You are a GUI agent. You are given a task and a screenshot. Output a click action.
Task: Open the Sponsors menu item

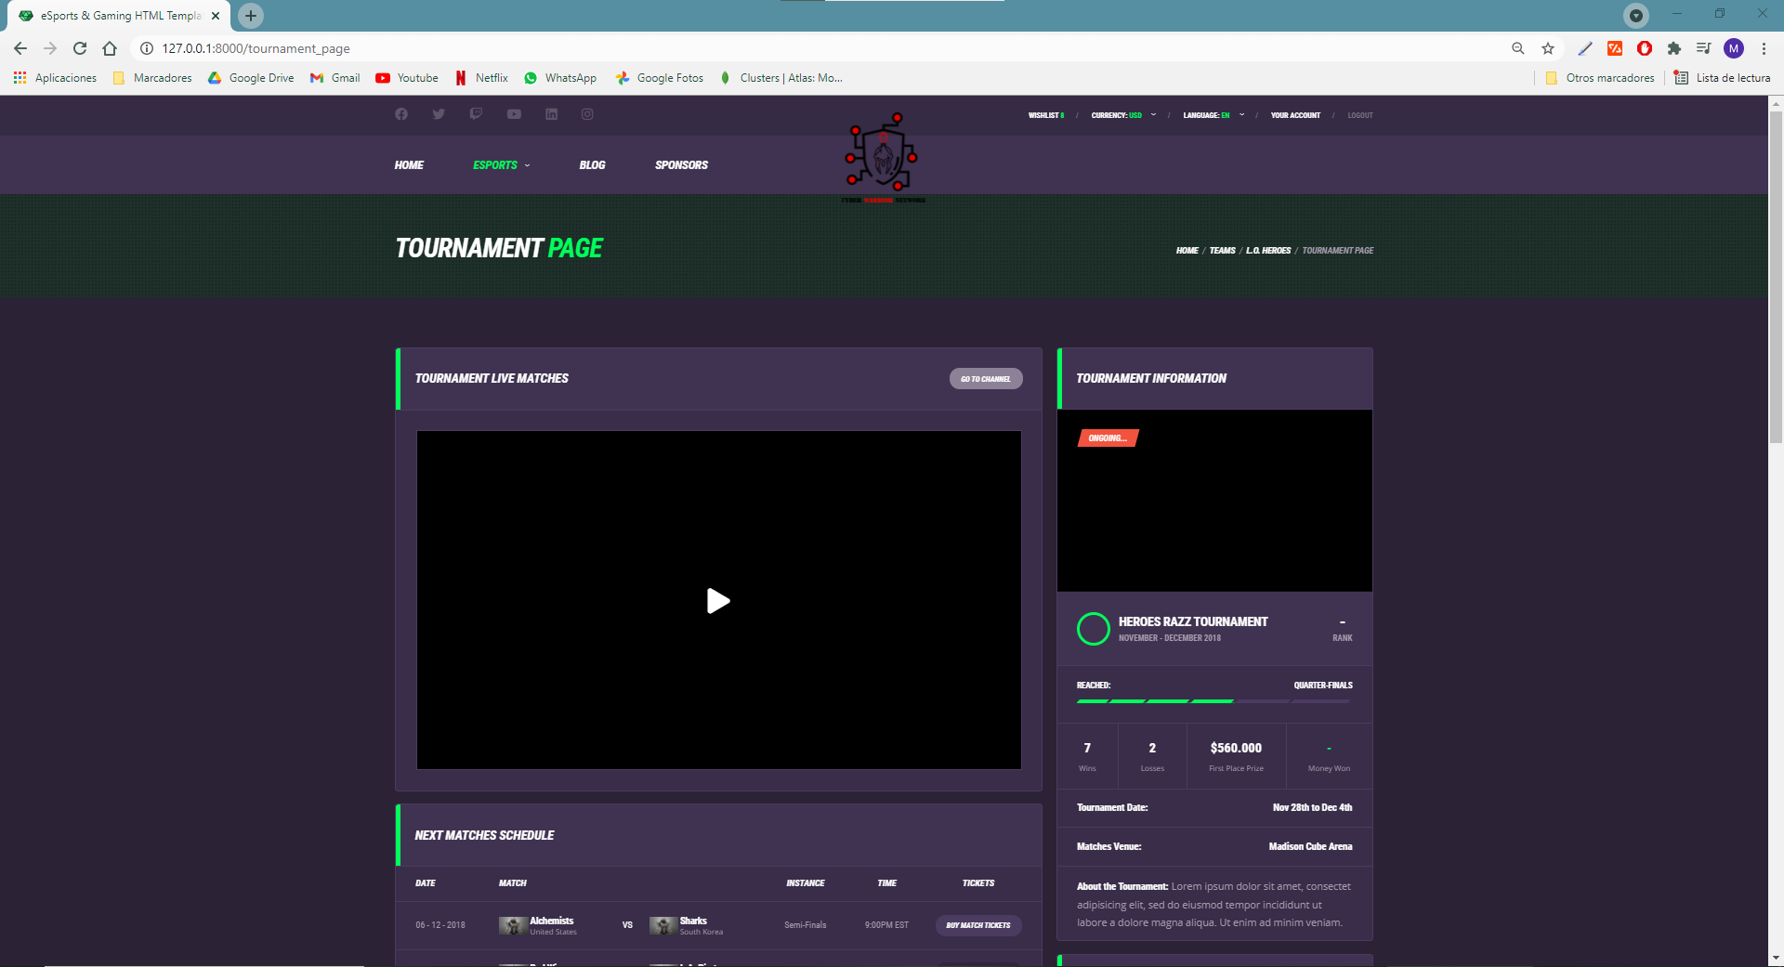pos(681,165)
